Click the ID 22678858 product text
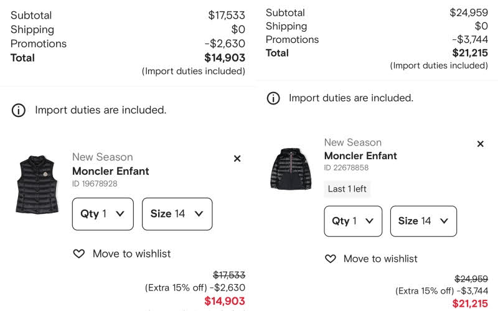Viewport: 498px width, 311px height. tap(346, 168)
